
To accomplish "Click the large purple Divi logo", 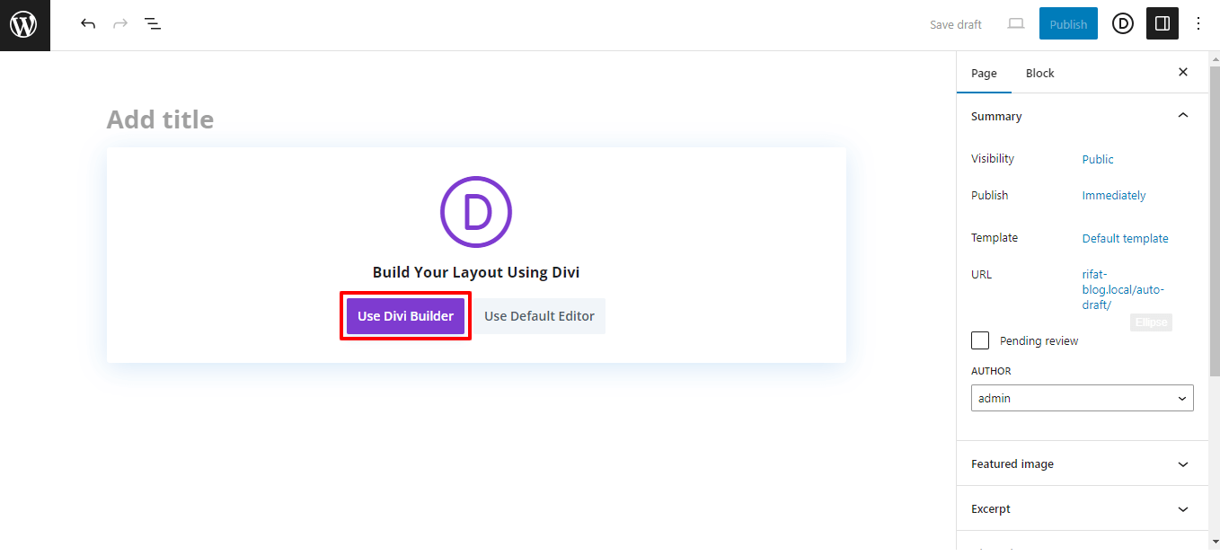I will [476, 212].
